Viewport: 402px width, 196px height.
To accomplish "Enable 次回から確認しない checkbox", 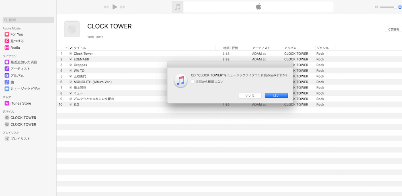I will tap(193, 82).
